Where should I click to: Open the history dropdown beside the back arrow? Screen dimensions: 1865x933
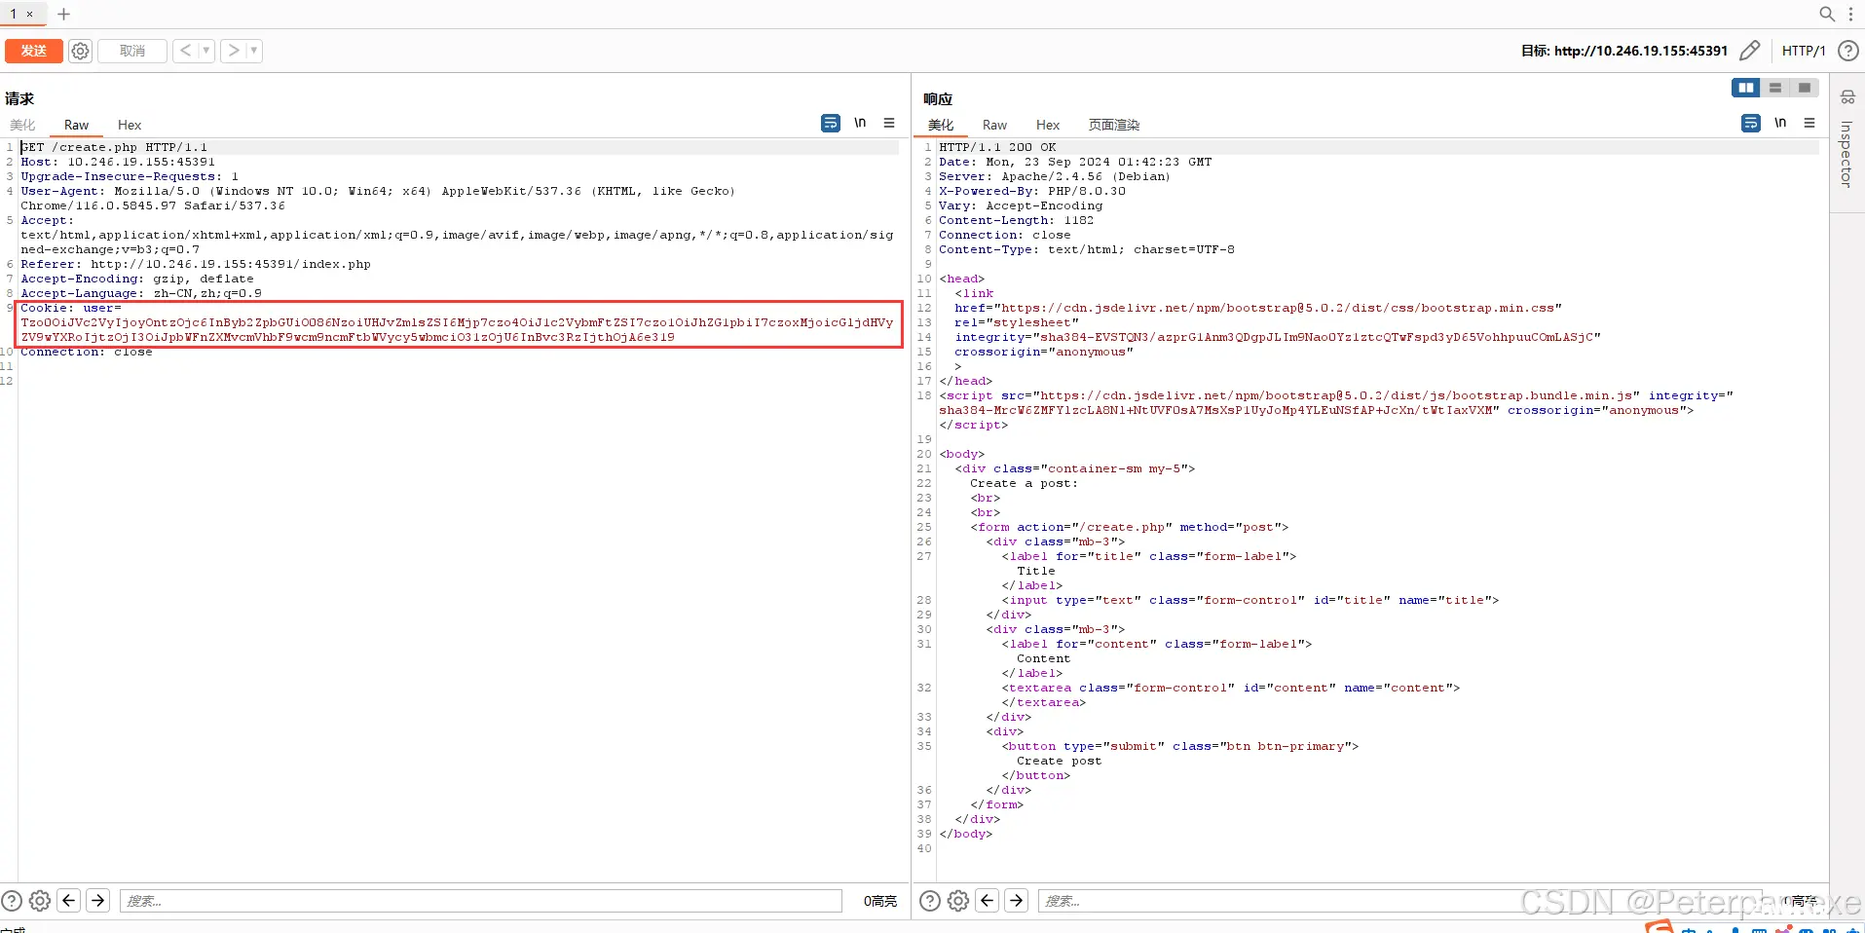[x=205, y=51]
